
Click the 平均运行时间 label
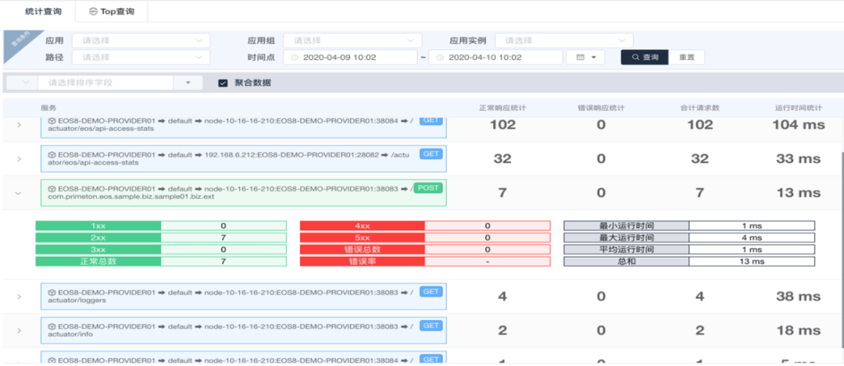point(627,250)
